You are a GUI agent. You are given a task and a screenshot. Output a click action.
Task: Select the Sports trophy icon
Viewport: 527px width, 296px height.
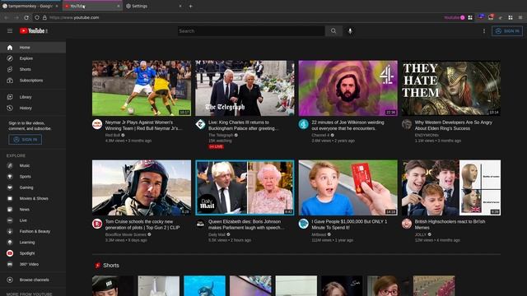click(x=10, y=177)
